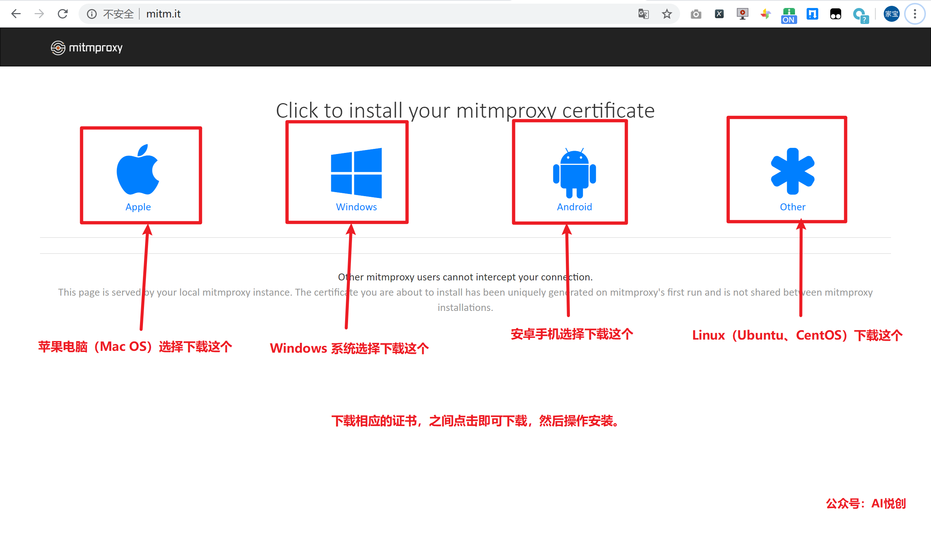Image resolution: width=931 pixels, height=535 pixels.
Task: Click the camera extension icon
Action: (696, 14)
